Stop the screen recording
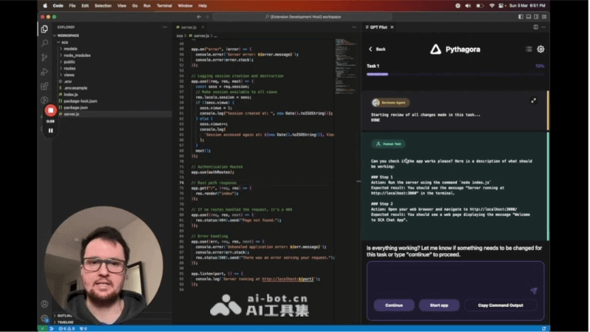 click(51, 110)
